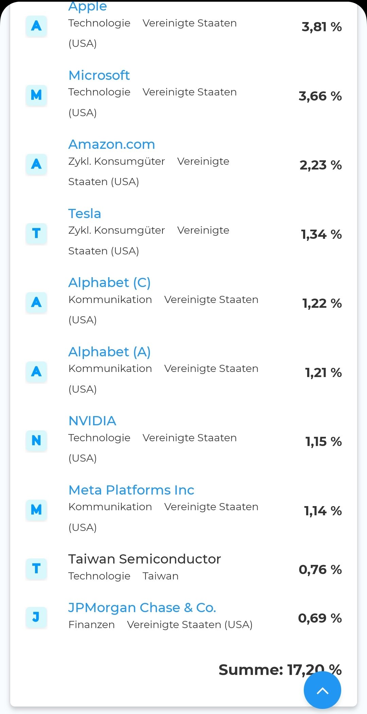Viewport: 367px width, 714px height.
Task: Open the Alphabet (A) link
Action: [109, 352]
